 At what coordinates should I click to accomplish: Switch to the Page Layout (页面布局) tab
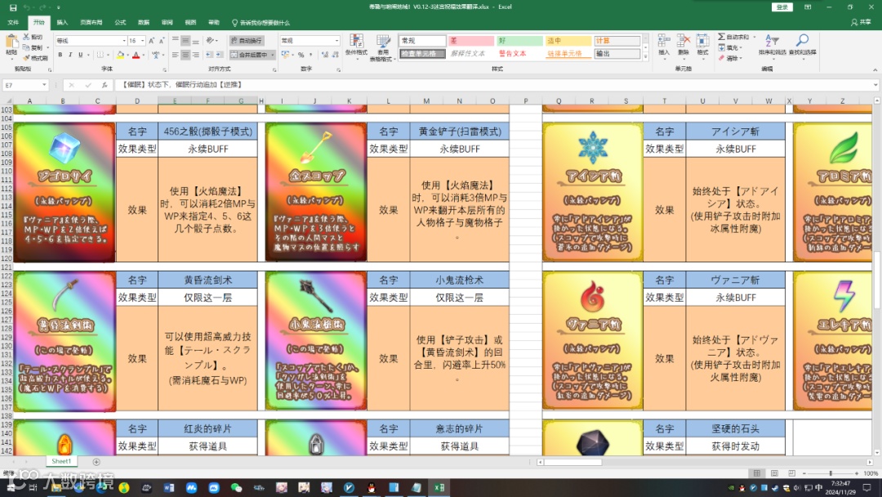click(91, 23)
